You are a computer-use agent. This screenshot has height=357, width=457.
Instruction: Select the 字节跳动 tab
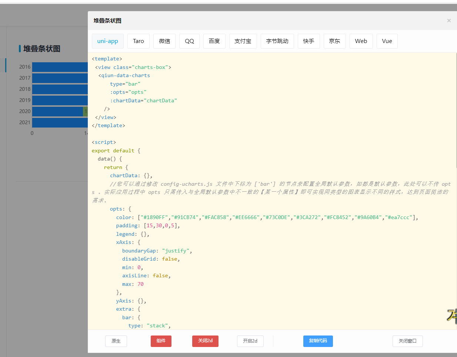pos(277,41)
